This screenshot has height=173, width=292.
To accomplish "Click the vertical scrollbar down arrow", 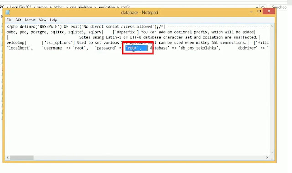I will pyautogui.click(x=272, y=153).
